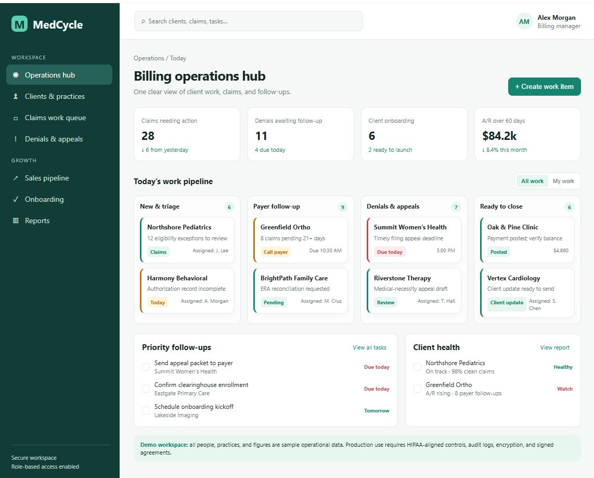The height and width of the screenshot is (478, 594).
Task: Open the A/R over 60 days card
Action: pos(528,134)
